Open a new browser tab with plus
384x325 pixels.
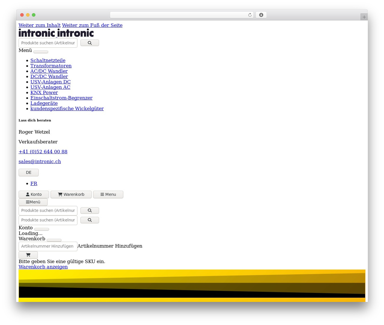[364, 17]
